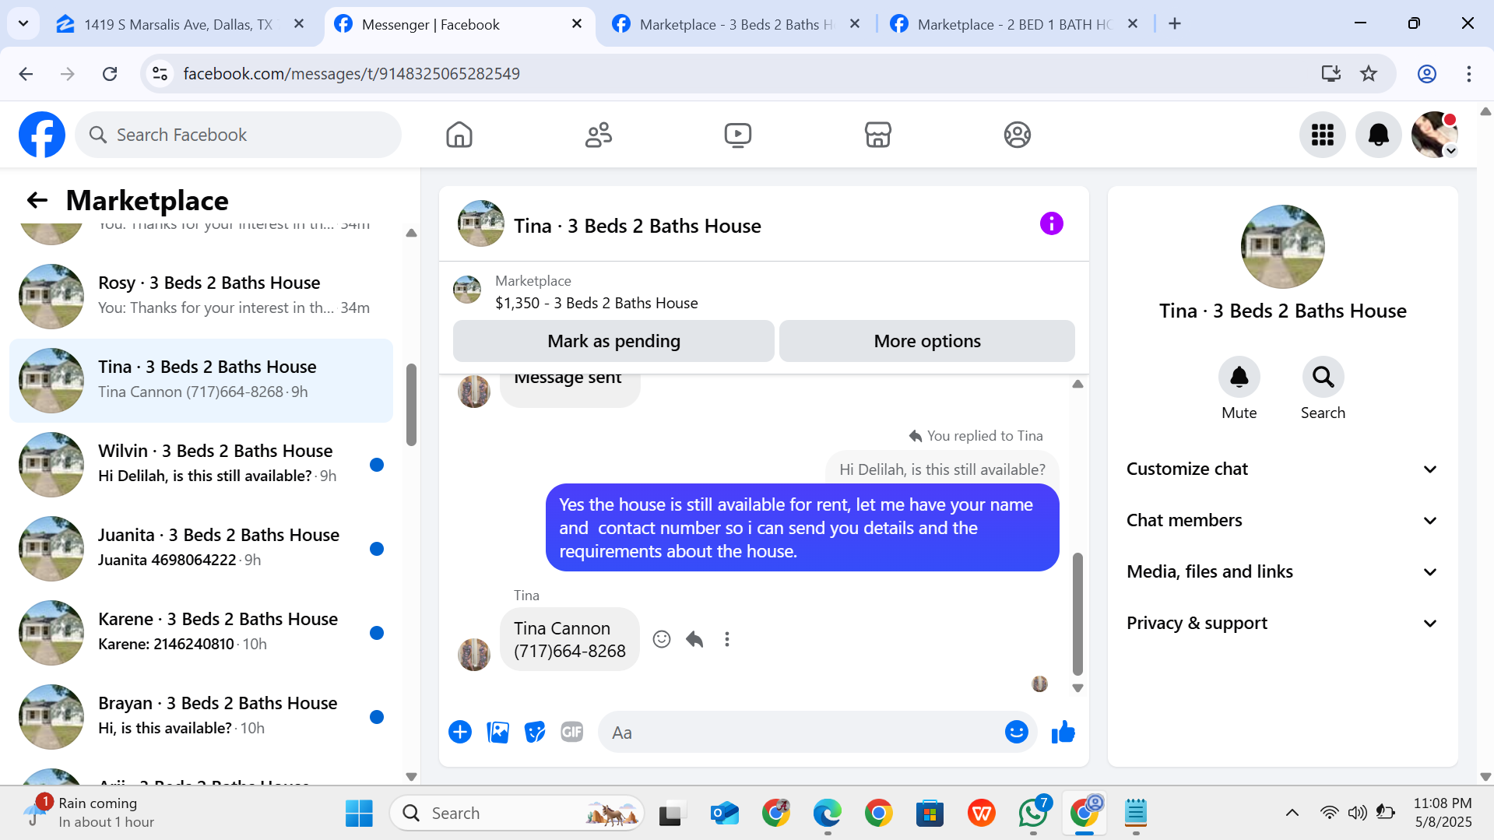
Task: Open a new browser tab
Action: tap(1175, 24)
